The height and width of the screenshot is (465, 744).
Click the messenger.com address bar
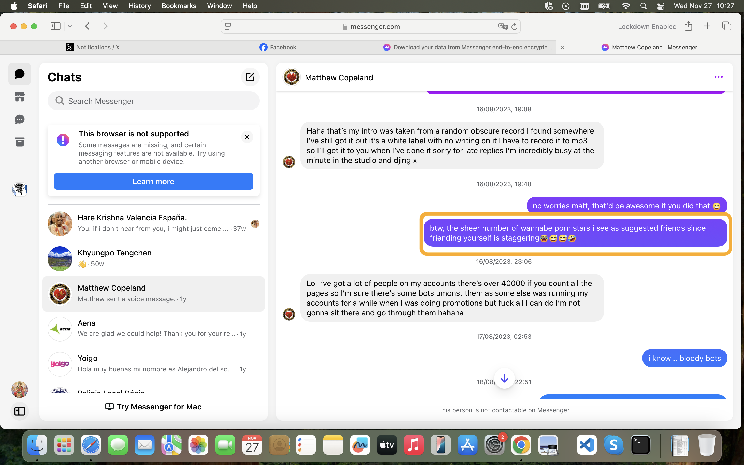click(370, 26)
